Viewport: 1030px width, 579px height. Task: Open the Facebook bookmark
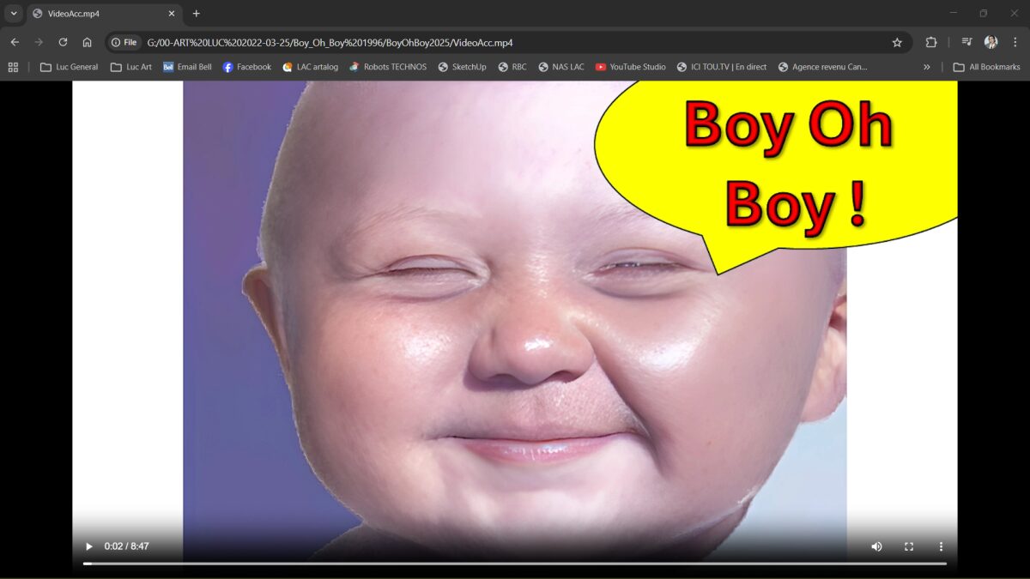click(247, 66)
